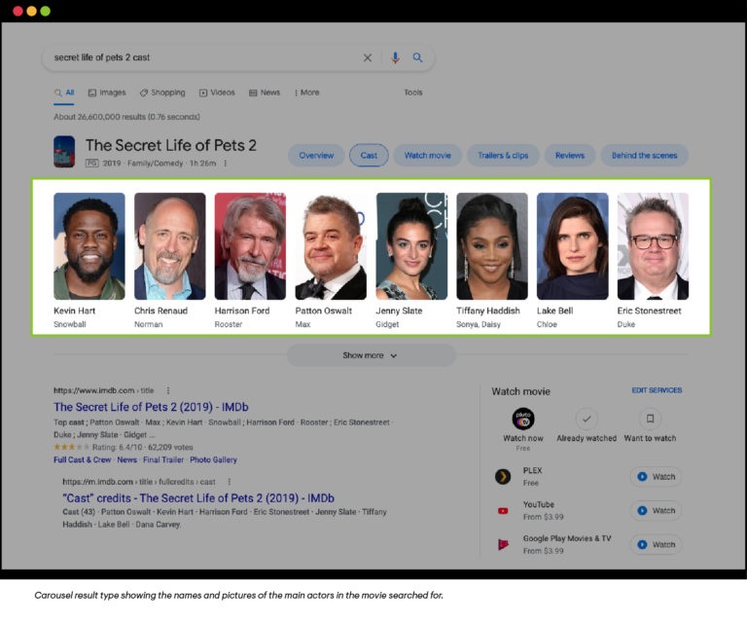The width and height of the screenshot is (747, 624).
Task: Click the YouTube service icon
Action: tap(503, 510)
